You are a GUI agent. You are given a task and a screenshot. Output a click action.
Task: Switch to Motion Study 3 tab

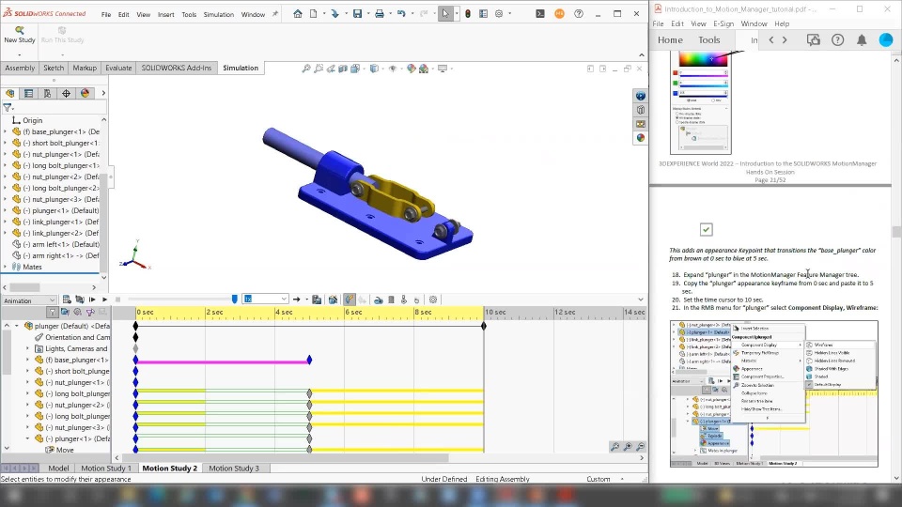tap(234, 468)
